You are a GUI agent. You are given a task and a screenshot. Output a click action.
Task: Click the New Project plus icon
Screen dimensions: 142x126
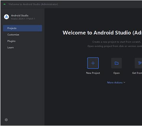[x=93, y=63]
